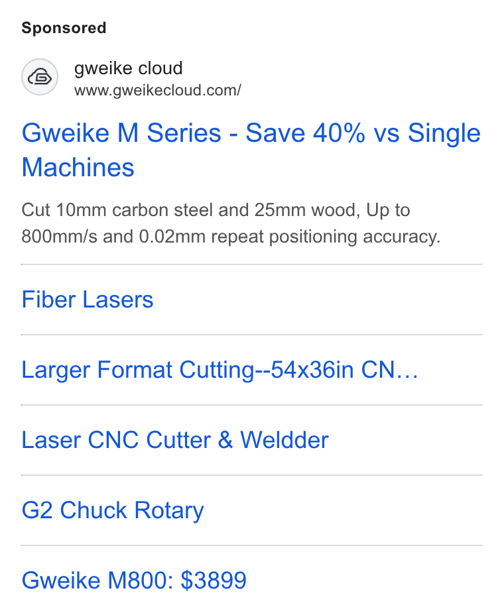Open the G2 Chuck Rotary sitelink
The width and height of the screenshot is (504, 615).
113,511
